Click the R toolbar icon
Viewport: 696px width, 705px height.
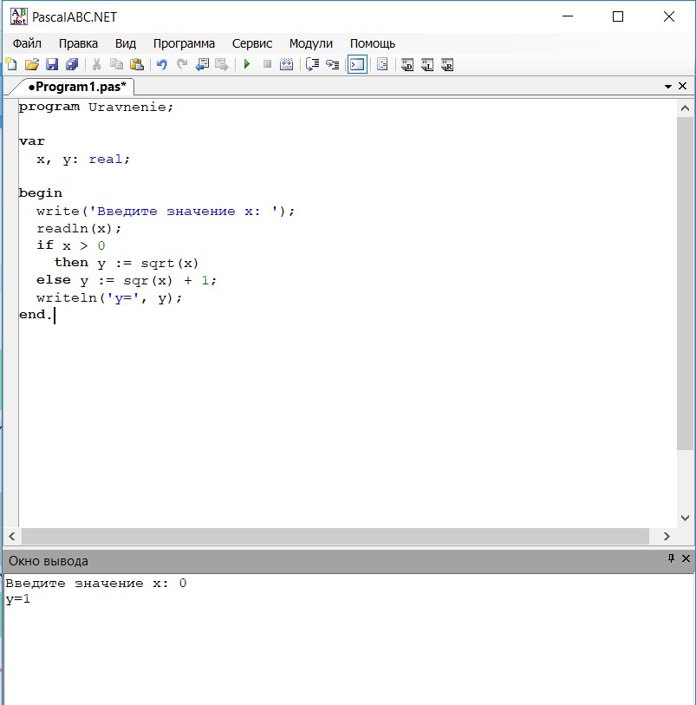(447, 65)
